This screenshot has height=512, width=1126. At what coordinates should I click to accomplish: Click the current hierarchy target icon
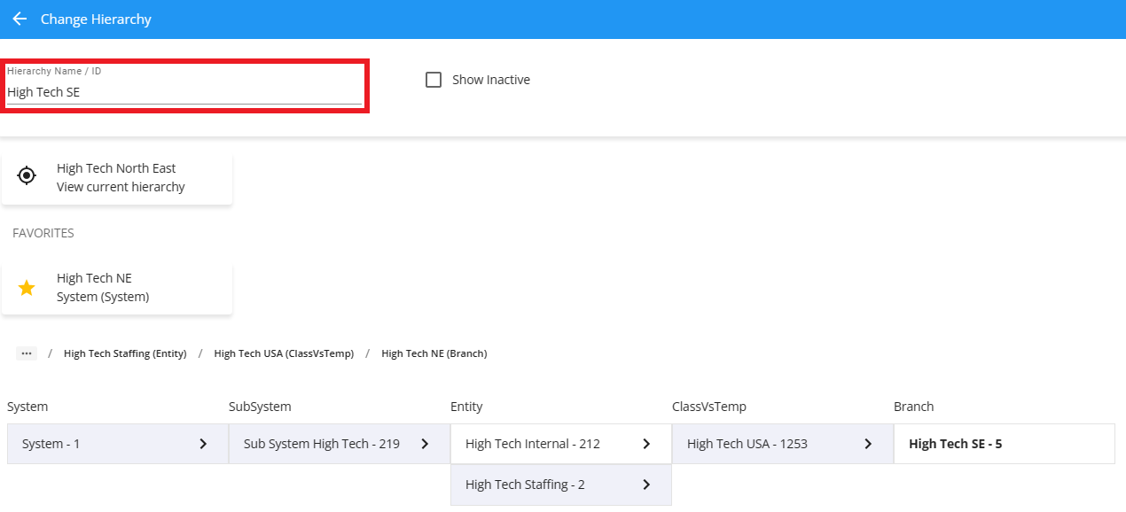point(27,175)
